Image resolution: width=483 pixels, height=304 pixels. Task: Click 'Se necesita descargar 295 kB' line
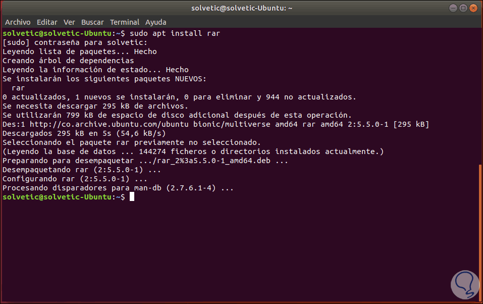(x=95, y=106)
